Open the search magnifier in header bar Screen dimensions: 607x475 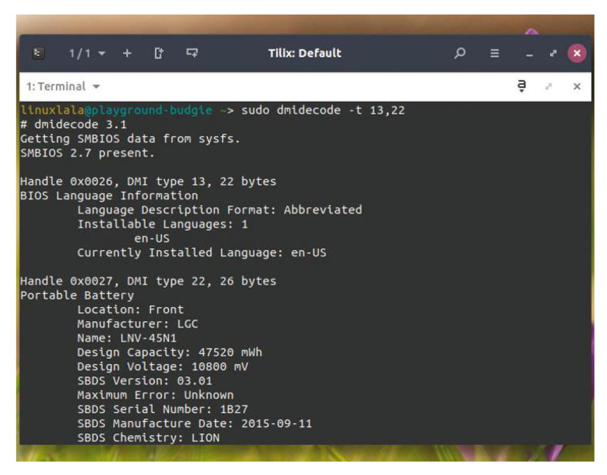pyautogui.click(x=460, y=53)
